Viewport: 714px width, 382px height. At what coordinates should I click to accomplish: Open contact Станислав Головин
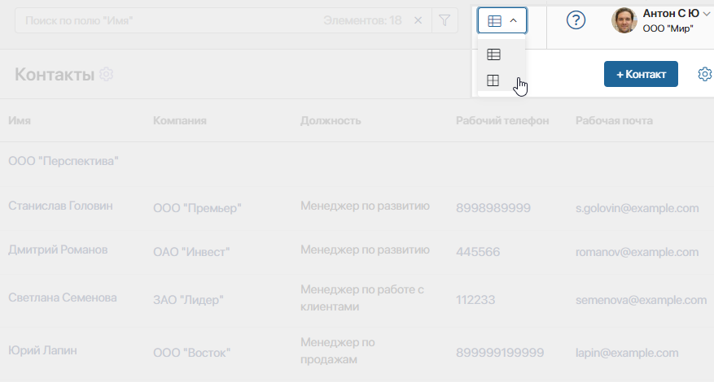point(60,206)
